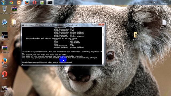
Task: Click the cmd vertical scrollbar thumb
Action: [x=103, y=34]
